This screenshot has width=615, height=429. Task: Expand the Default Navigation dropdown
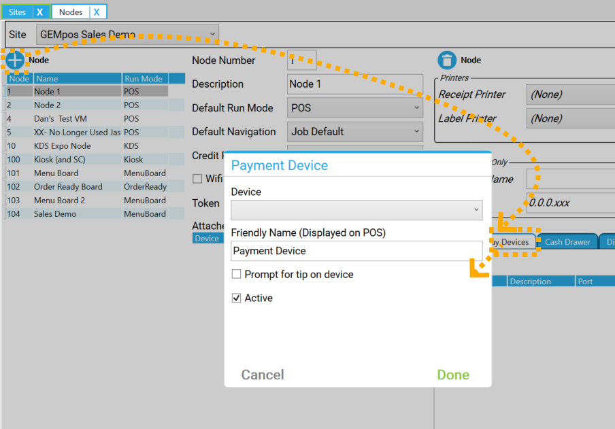tap(354, 132)
